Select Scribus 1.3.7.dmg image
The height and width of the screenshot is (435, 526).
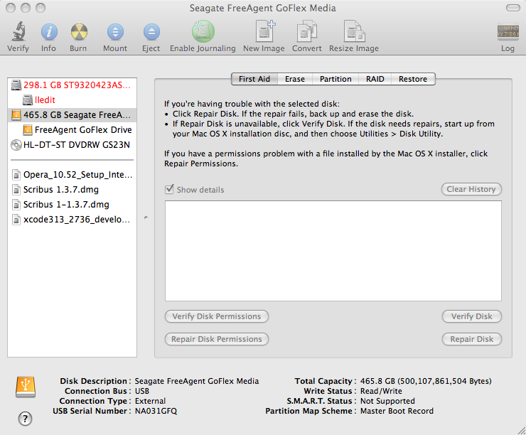[72, 190]
